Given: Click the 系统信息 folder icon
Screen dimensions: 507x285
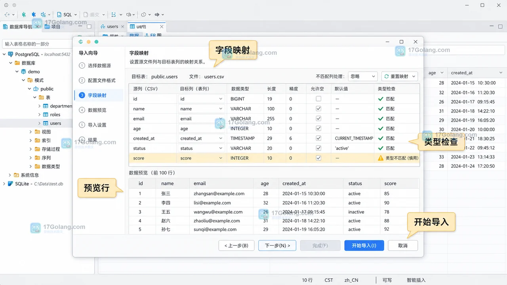Looking at the screenshot, I should click(16, 175).
